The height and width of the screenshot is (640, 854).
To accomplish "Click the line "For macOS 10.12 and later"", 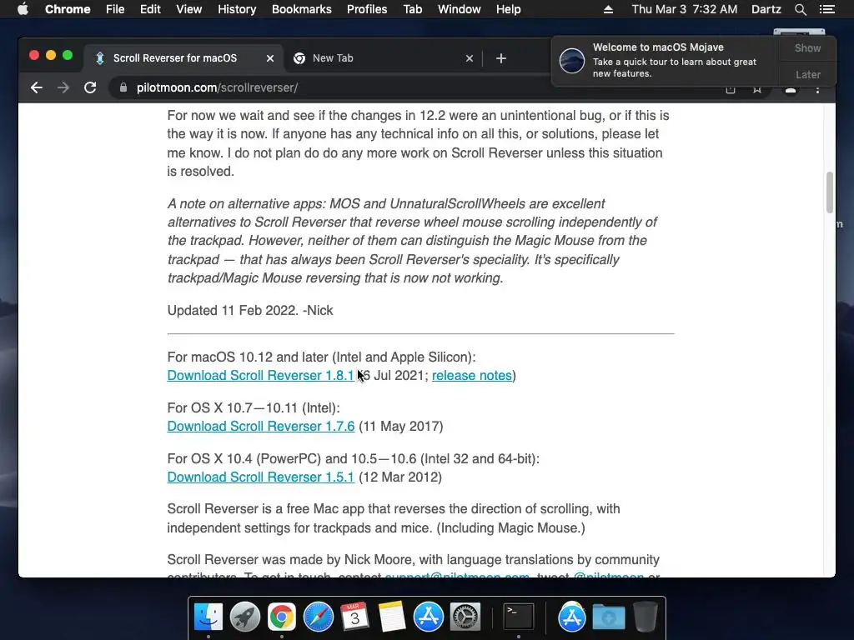I will pos(321,357).
